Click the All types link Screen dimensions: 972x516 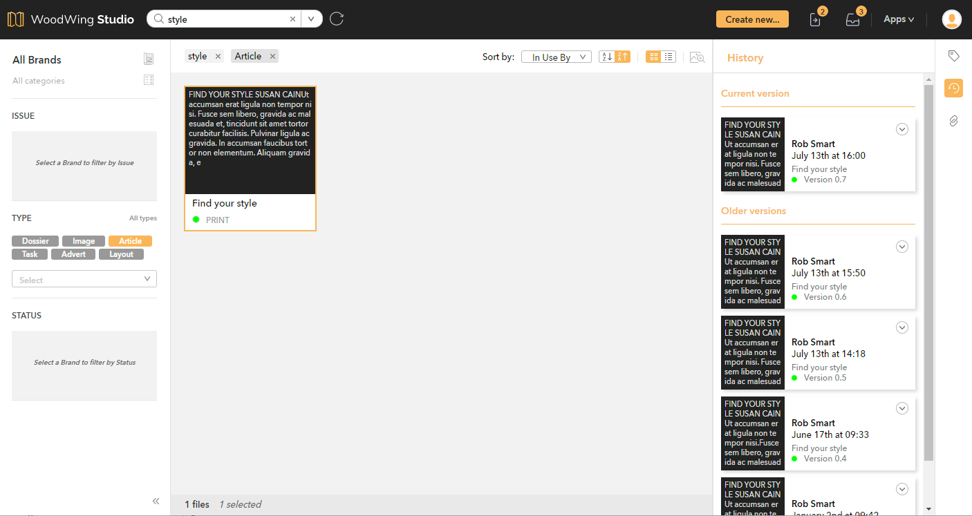(143, 218)
